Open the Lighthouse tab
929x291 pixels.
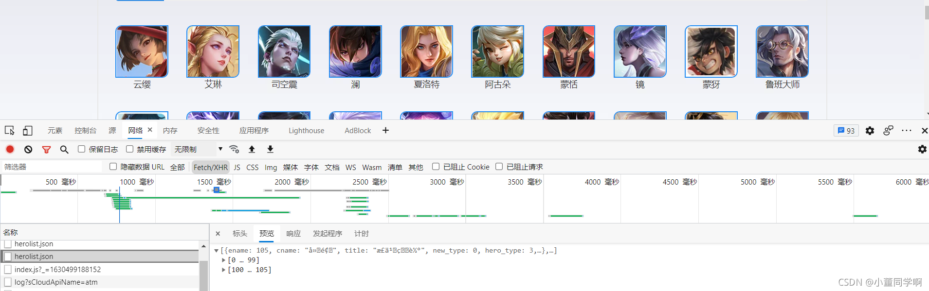307,131
